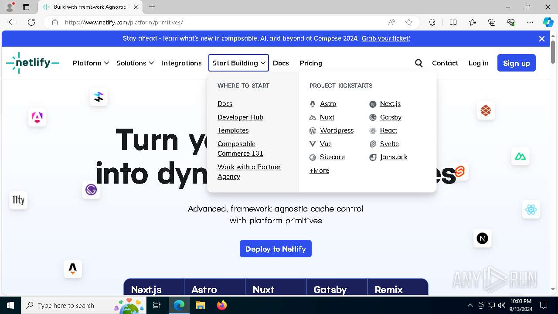This screenshot has height=314, width=558.
Task: Open the Favorites list icon
Action: tap(473, 22)
